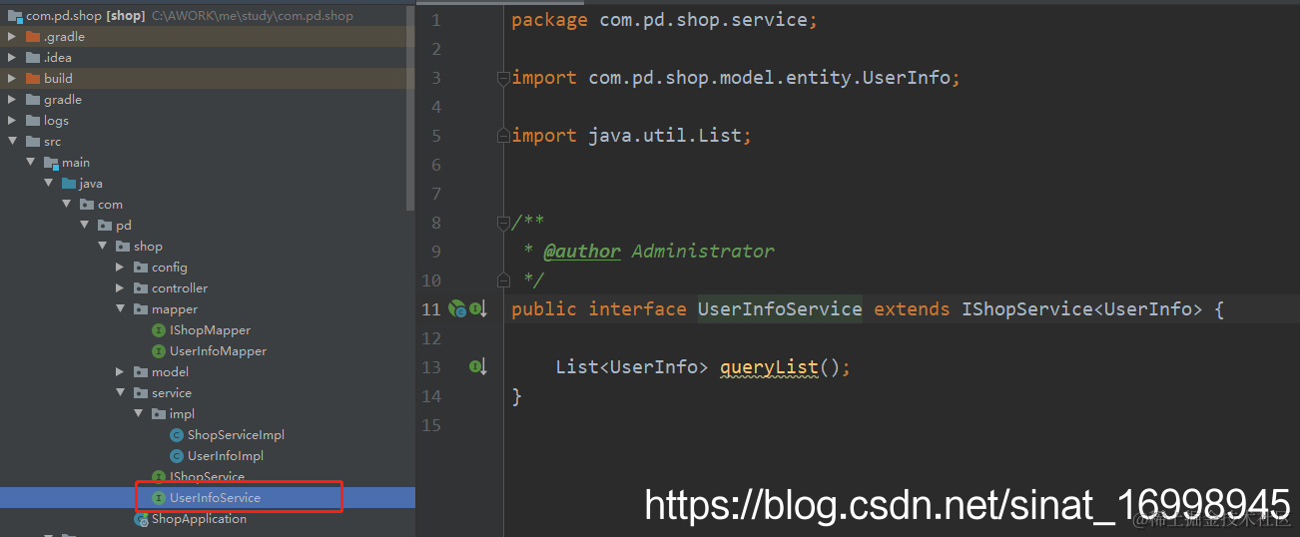The height and width of the screenshot is (537, 1300).
Task: Select the pd package in tree
Action: pos(124,226)
